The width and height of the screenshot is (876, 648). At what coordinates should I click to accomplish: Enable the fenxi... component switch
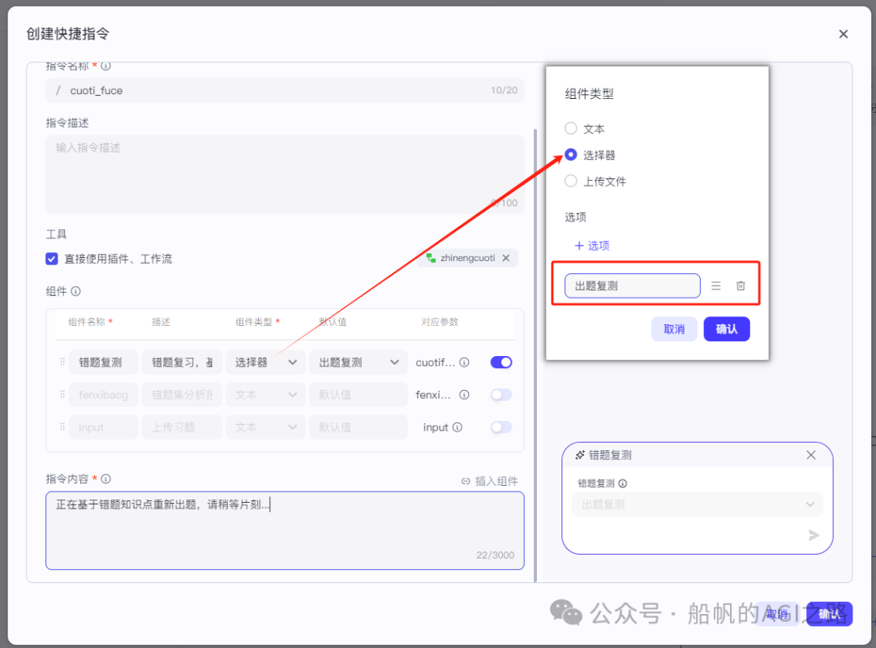pos(501,394)
